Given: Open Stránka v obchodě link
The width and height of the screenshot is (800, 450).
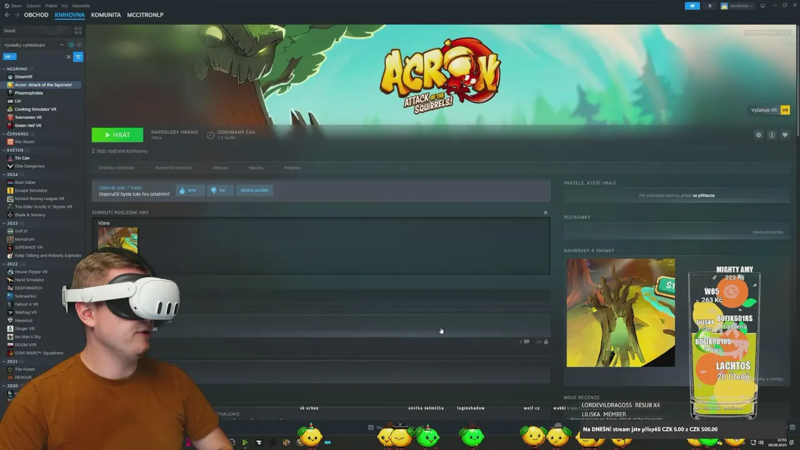Looking at the screenshot, I should pyautogui.click(x=116, y=167).
